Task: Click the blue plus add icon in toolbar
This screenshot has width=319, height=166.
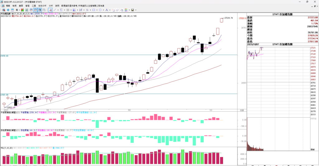Action: (x=8, y=10)
